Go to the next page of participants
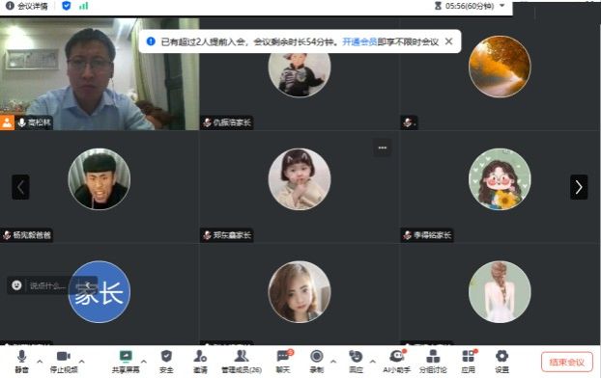601x378 pixels. (x=579, y=187)
